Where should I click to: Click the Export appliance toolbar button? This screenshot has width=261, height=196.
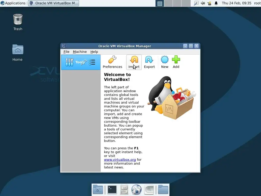(x=149, y=62)
